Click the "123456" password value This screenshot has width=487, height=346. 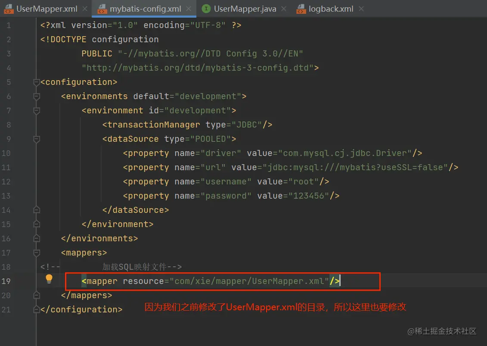coord(309,196)
